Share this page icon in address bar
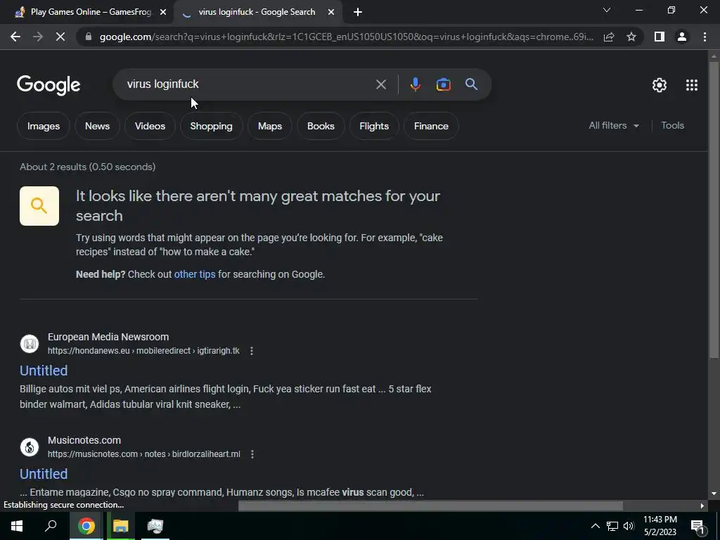Image resolution: width=720 pixels, height=540 pixels. 609,37
